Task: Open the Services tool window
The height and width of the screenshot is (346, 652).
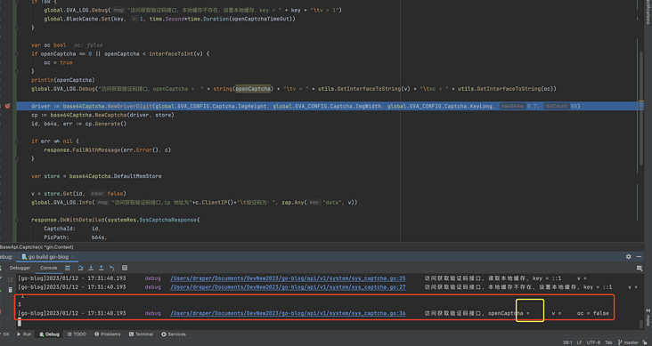Action: pos(174,334)
